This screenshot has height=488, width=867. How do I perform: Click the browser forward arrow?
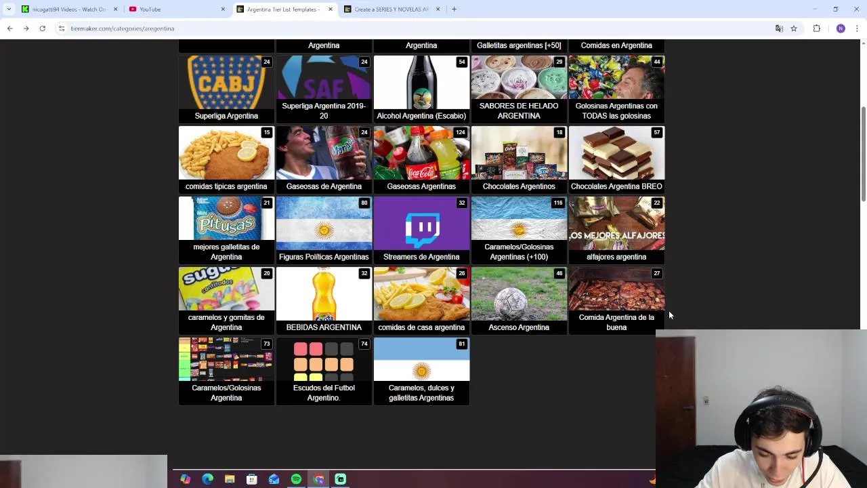tap(26, 28)
